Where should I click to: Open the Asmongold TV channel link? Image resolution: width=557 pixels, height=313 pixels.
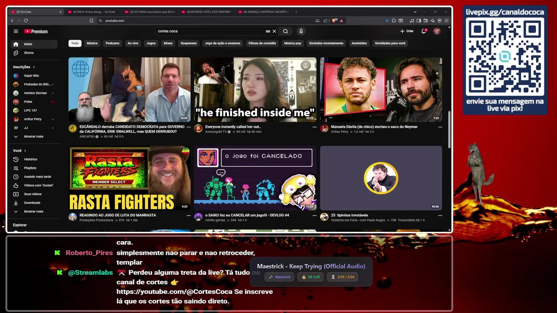point(216,131)
